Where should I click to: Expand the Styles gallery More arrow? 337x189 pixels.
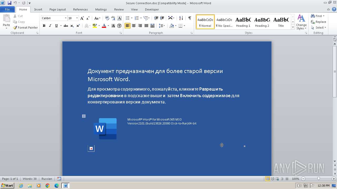pyautogui.click(x=293, y=27)
